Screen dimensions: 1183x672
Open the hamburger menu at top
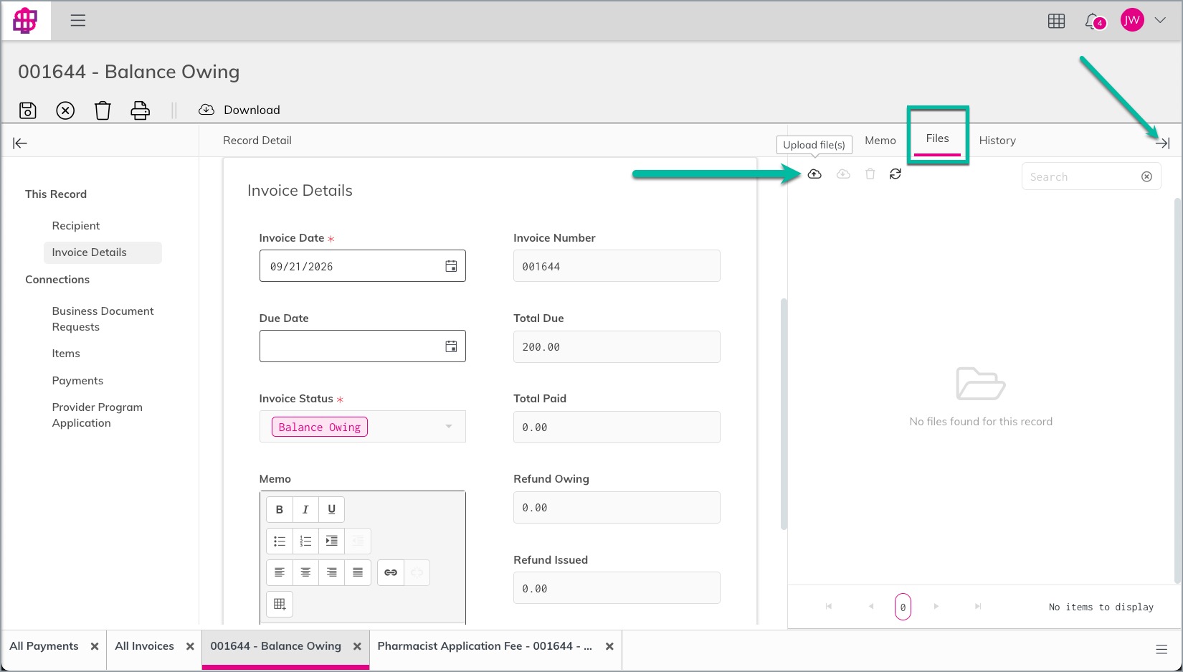(x=78, y=20)
